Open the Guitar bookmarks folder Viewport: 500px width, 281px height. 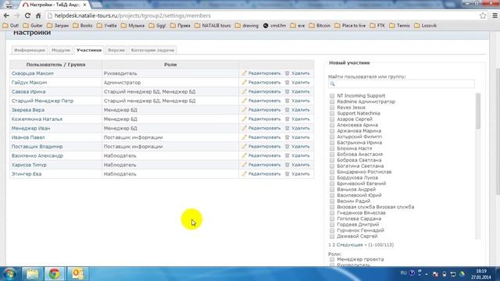click(x=33, y=26)
